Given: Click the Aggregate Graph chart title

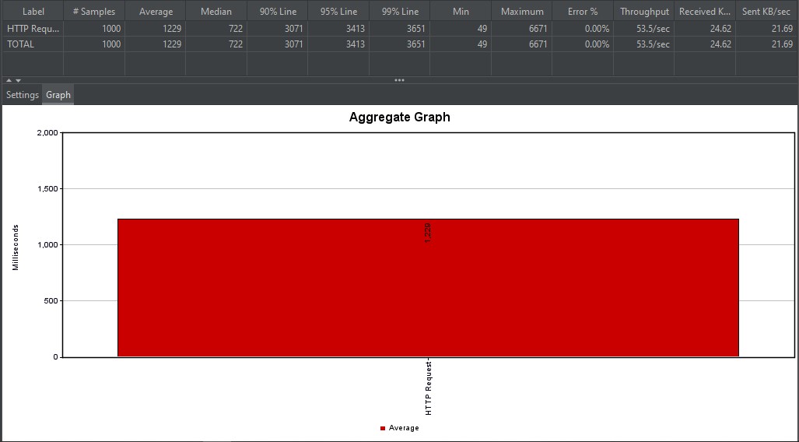Looking at the screenshot, I should click(x=400, y=118).
